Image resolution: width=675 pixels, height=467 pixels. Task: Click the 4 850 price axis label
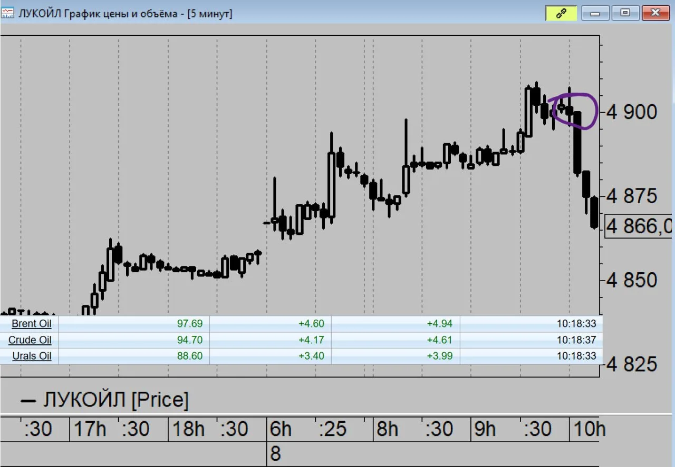pos(632,280)
